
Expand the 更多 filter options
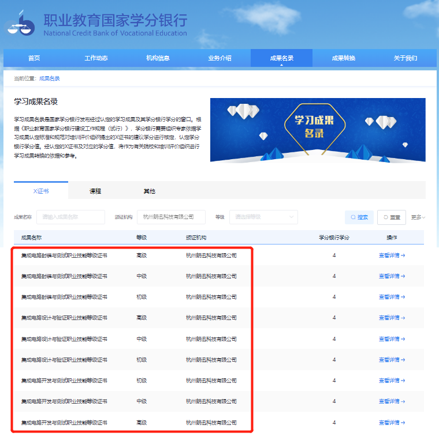418,217
